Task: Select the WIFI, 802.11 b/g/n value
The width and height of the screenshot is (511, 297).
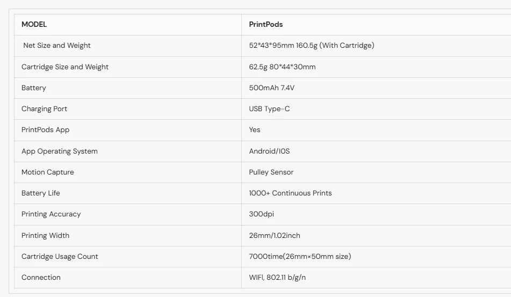Action: pyautogui.click(x=277, y=278)
